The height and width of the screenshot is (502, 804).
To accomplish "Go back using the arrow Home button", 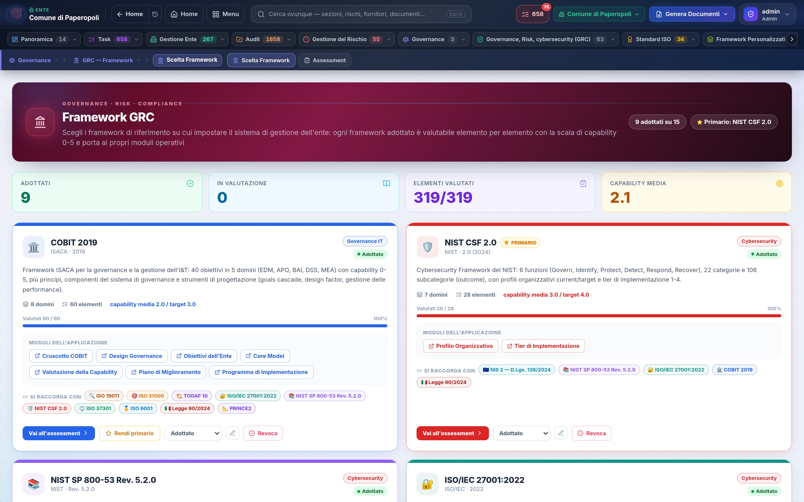I will tap(130, 14).
